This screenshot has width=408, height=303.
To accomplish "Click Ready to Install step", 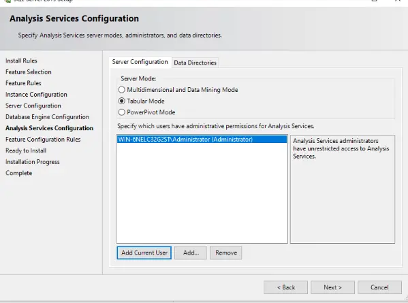I will click(26, 150).
